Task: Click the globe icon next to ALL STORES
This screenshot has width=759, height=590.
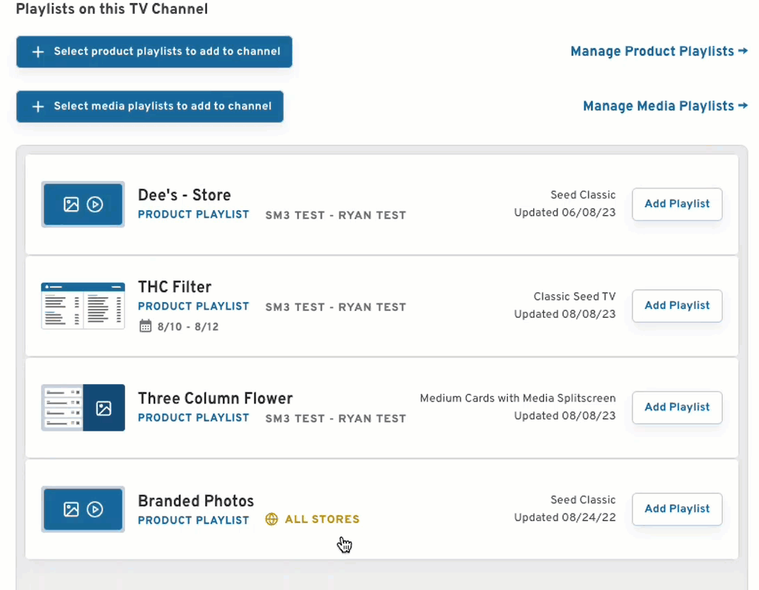Action: pyautogui.click(x=271, y=519)
